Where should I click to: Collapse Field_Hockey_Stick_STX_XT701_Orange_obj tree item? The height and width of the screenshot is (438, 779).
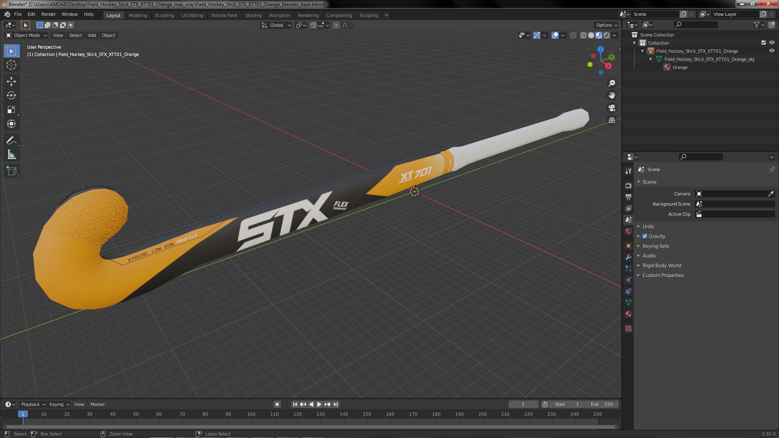[651, 59]
